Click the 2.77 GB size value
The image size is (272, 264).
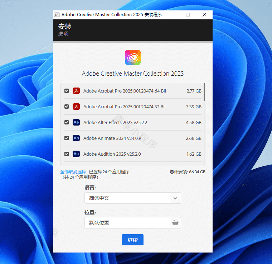[x=194, y=91]
